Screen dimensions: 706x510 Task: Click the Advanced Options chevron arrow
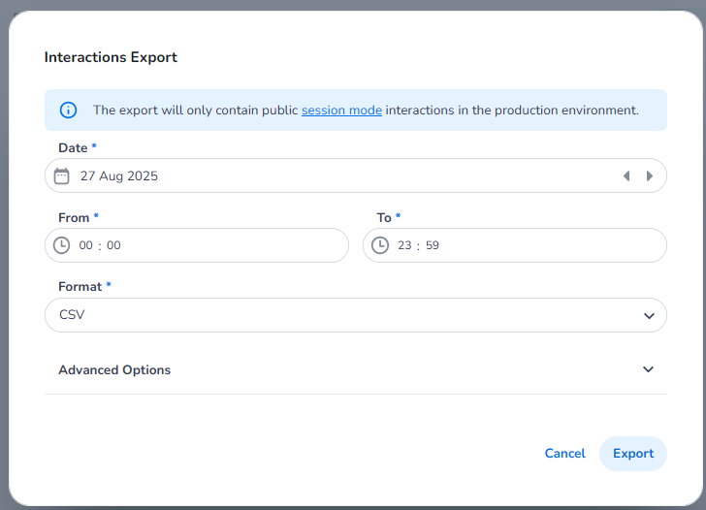[x=649, y=369]
